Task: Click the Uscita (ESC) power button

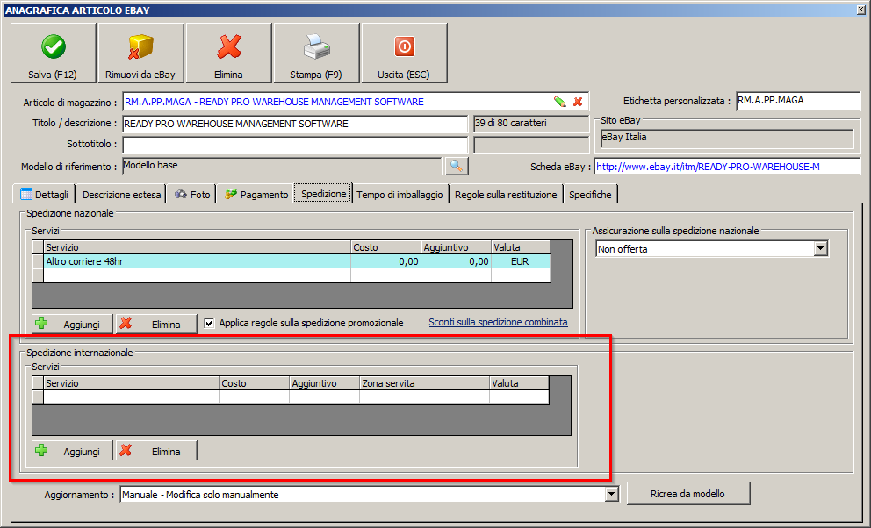Action: [x=404, y=54]
